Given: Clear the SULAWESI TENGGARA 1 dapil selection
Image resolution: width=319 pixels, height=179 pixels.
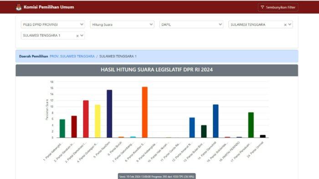Looking at the screenshot, I should click(77, 36).
